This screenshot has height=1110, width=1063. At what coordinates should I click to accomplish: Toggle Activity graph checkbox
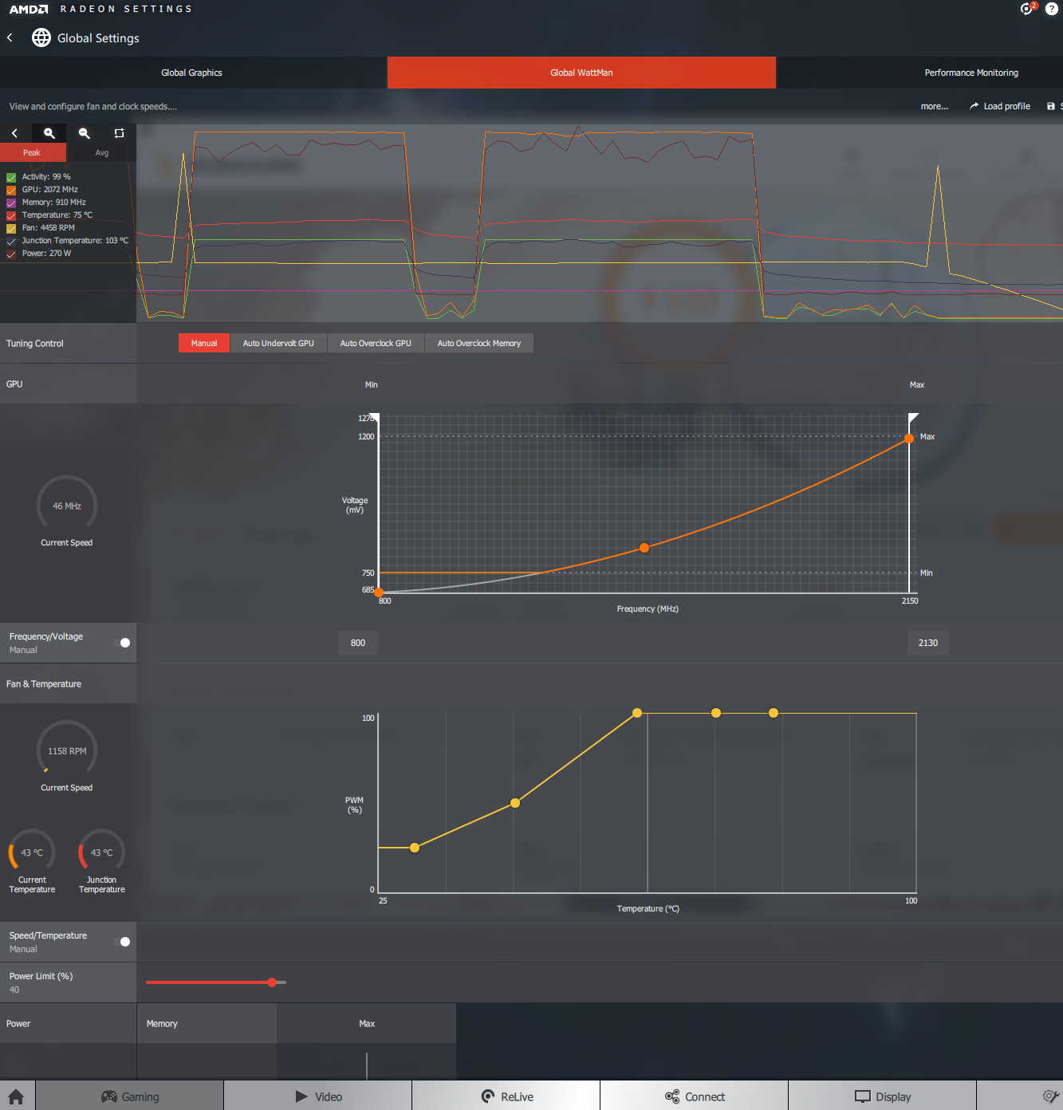click(11, 177)
